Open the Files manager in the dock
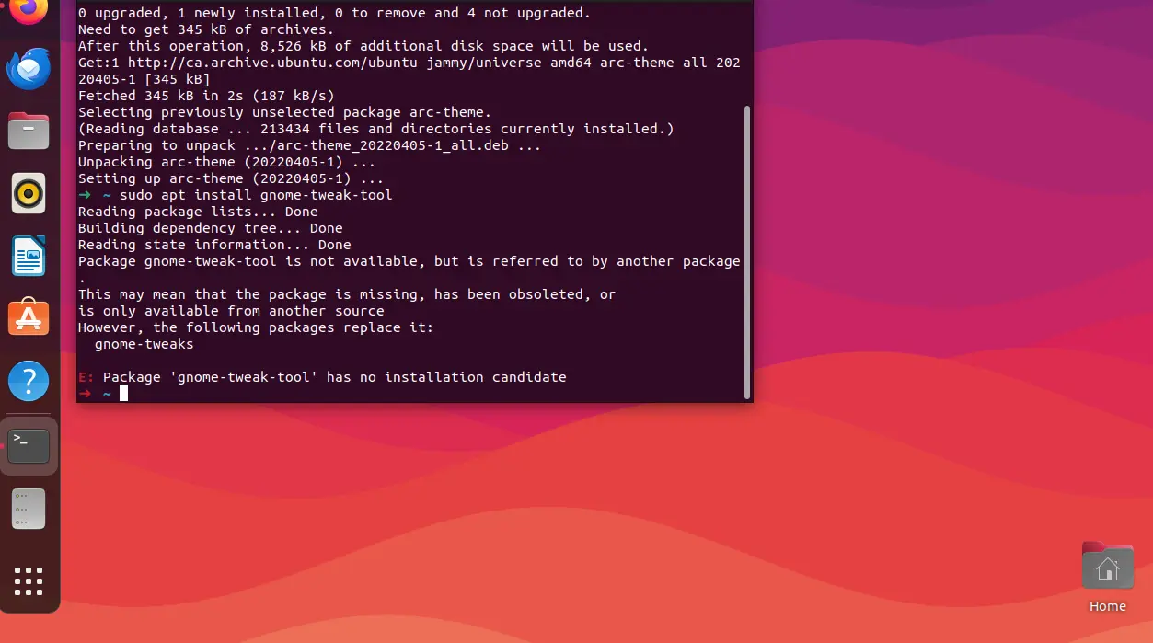 (29, 131)
